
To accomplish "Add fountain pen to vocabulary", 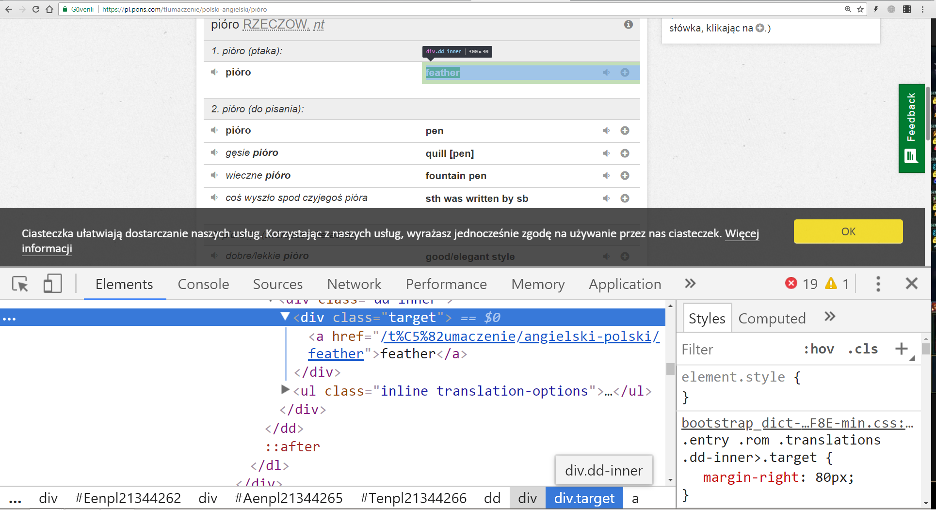I will coord(625,175).
